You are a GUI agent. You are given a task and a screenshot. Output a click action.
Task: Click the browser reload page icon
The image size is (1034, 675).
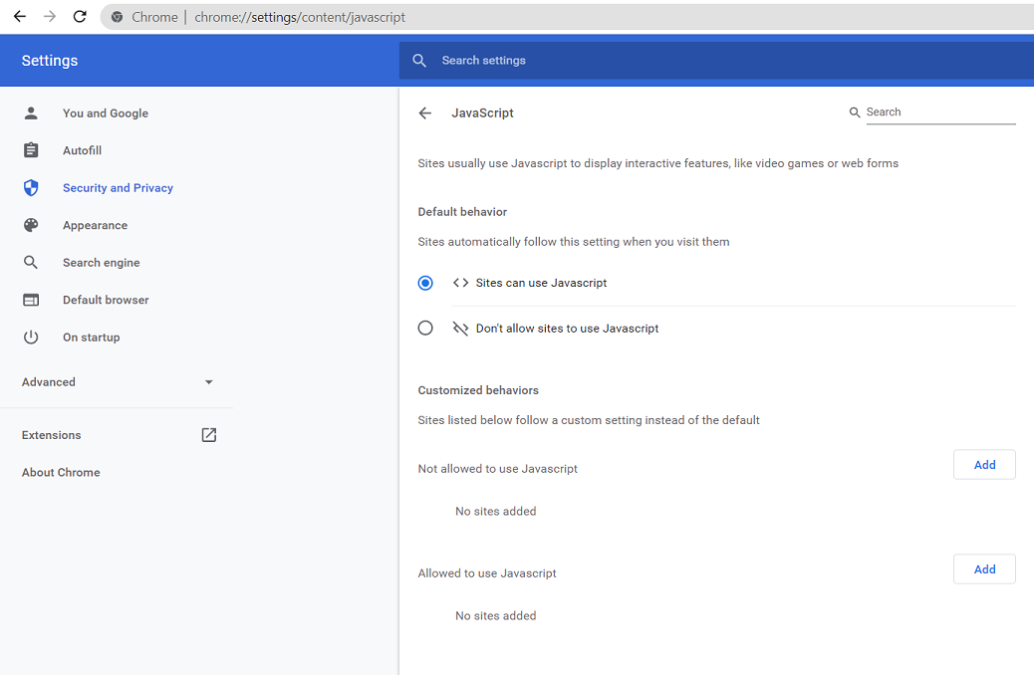[x=80, y=17]
